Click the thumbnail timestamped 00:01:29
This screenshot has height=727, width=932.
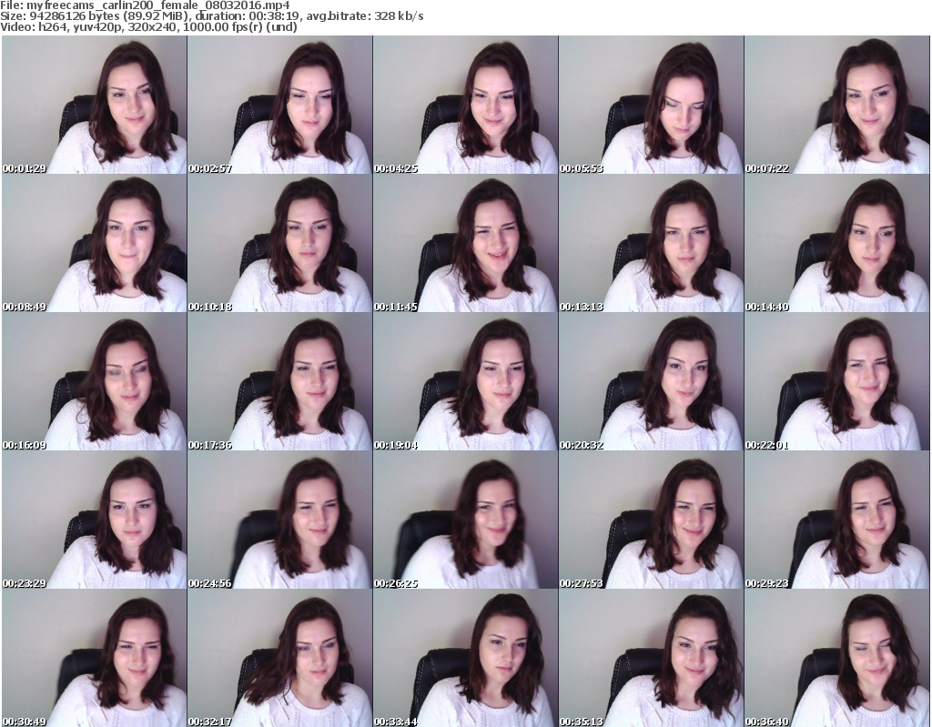point(93,105)
